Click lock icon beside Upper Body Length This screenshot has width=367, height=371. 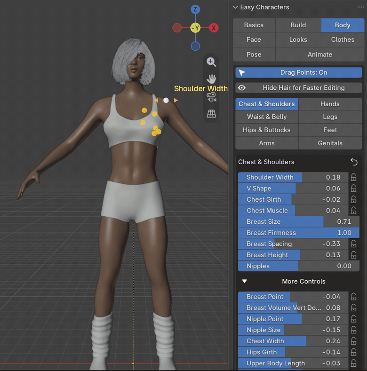(x=353, y=363)
